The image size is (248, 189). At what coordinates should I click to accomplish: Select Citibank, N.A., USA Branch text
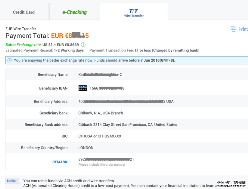click(x=101, y=113)
